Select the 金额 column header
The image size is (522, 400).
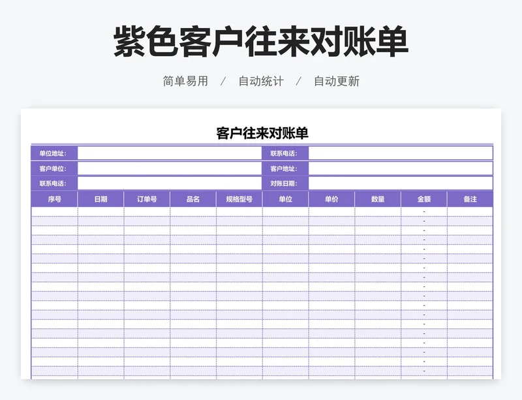tap(424, 199)
